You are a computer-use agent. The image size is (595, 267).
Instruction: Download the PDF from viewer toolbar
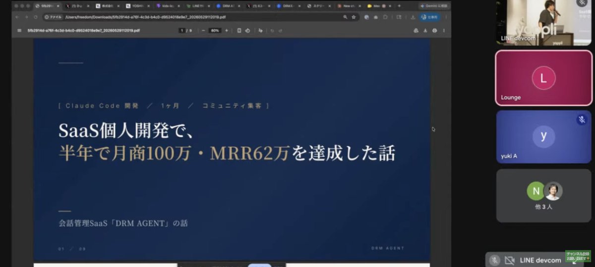pos(425,30)
